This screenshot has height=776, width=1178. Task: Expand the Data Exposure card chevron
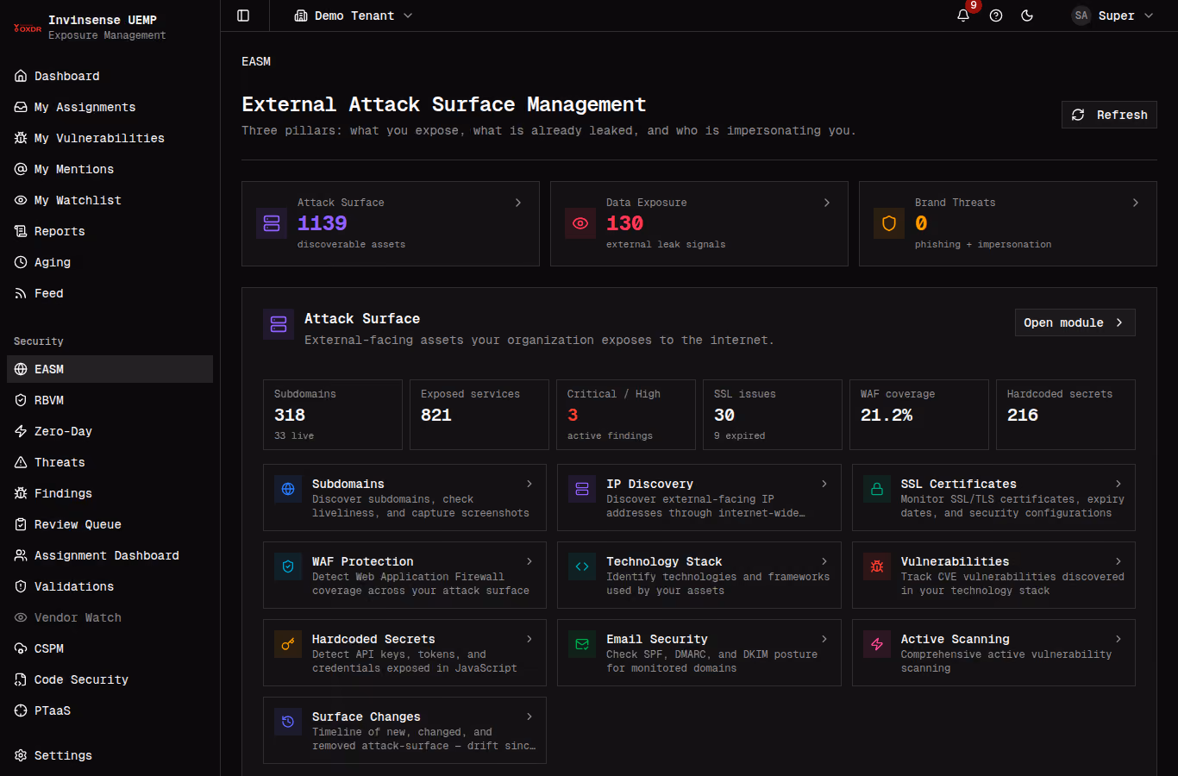(827, 203)
